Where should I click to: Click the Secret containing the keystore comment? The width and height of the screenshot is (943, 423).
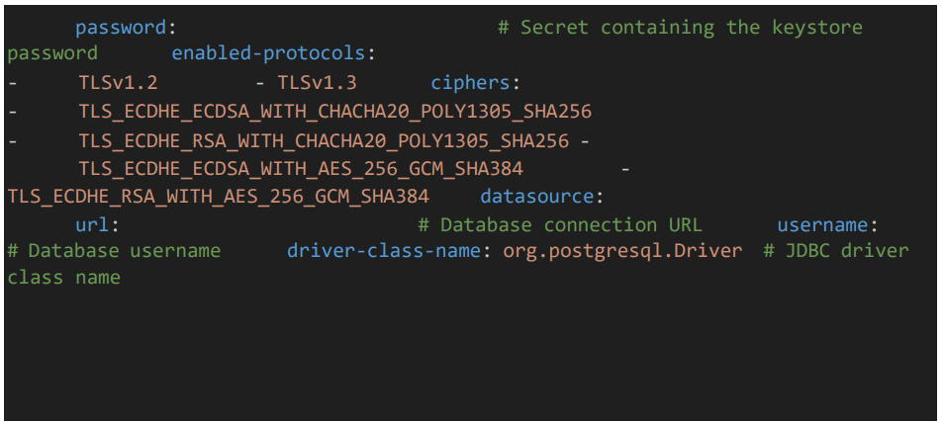click(x=680, y=29)
